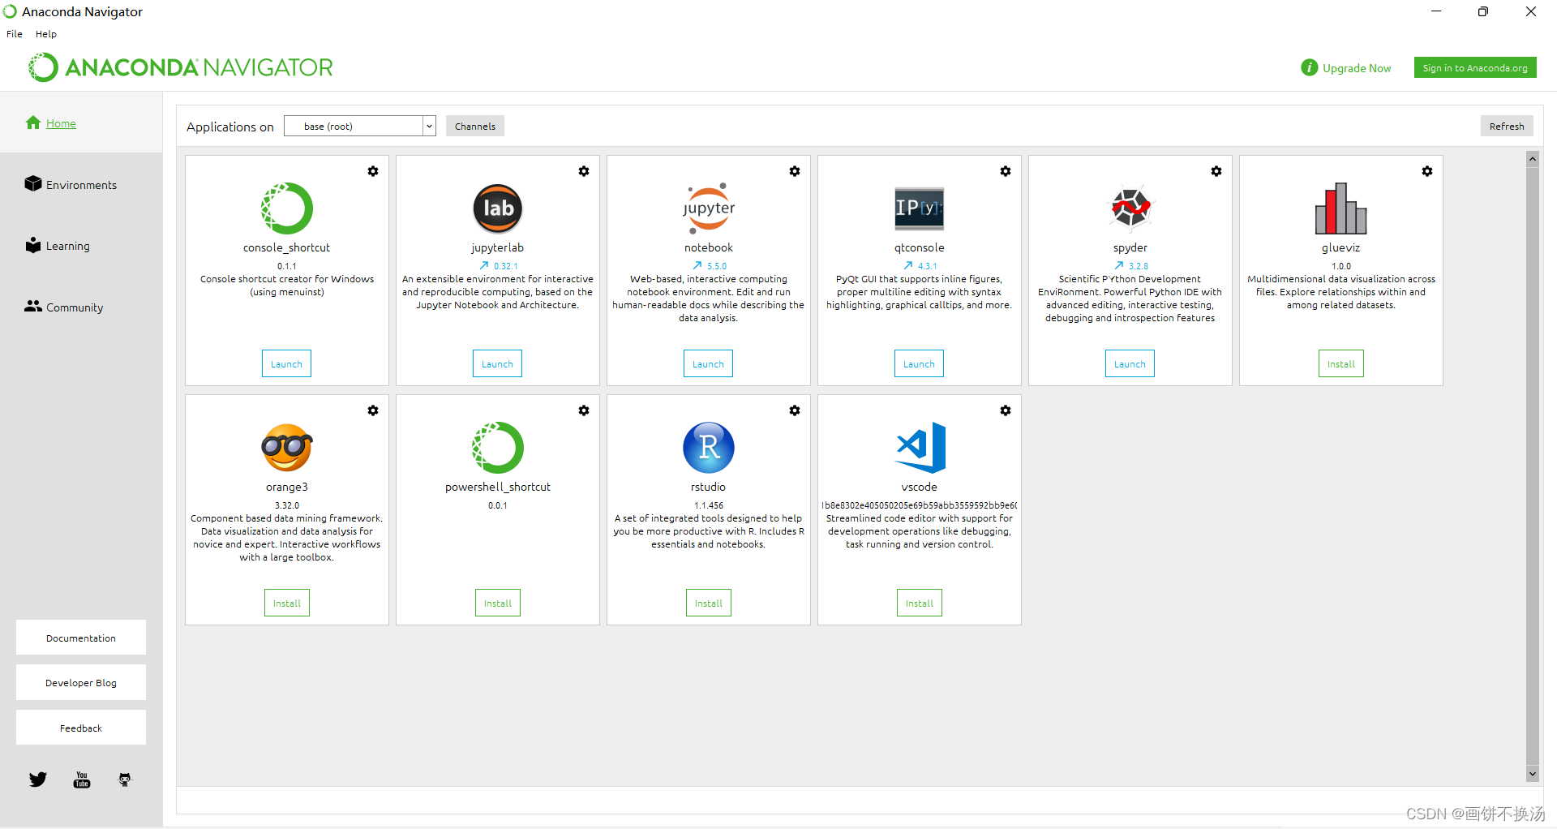Select the VS Code icon
The height and width of the screenshot is (829, 1557).
click(919, 447)
